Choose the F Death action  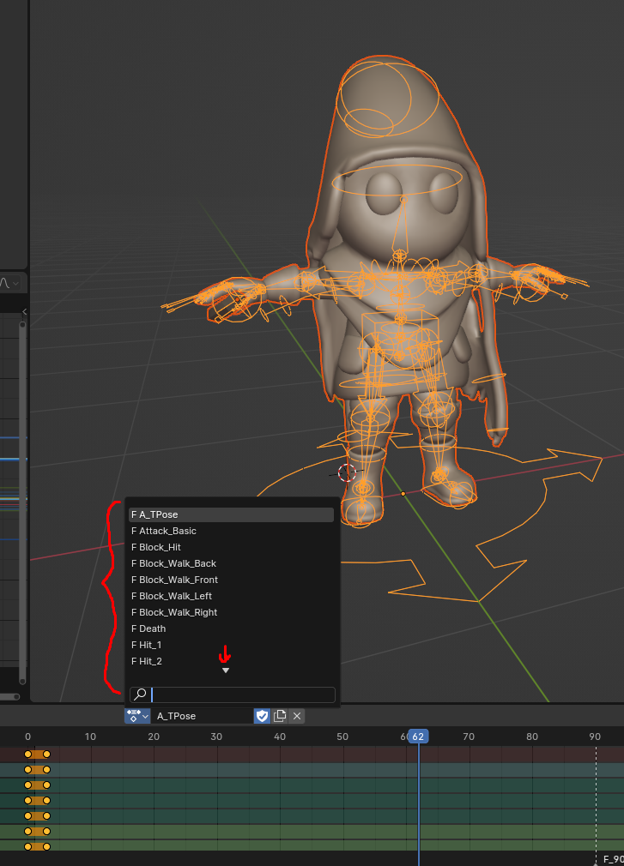[231, 628]
